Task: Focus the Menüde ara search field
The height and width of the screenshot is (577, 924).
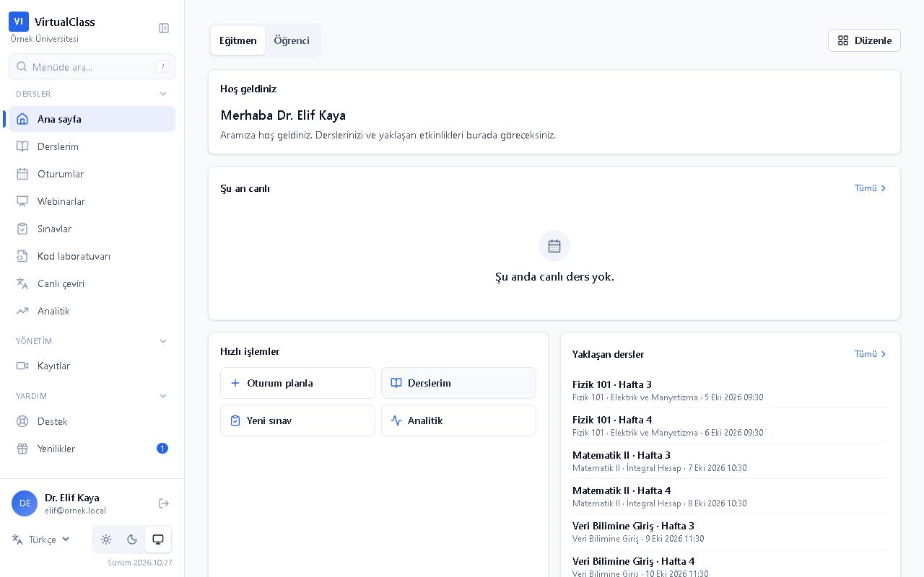Action: click(92, 66)
